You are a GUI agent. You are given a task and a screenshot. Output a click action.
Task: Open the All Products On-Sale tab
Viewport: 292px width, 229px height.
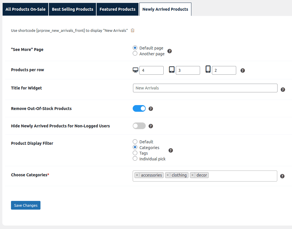[25, 9]
